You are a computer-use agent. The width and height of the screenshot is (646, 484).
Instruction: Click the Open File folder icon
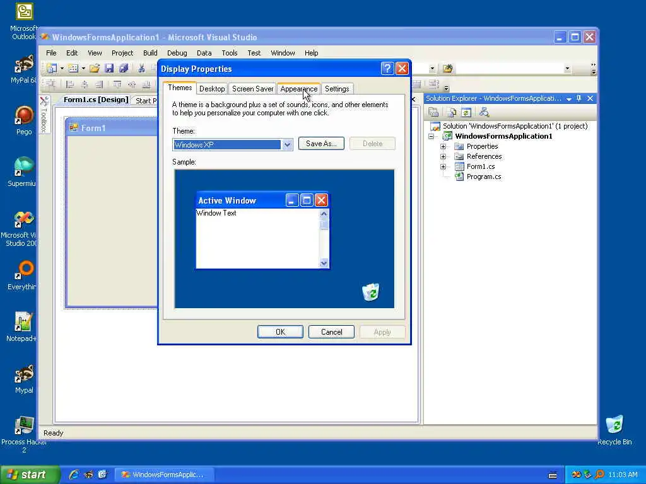pos(95,68)
